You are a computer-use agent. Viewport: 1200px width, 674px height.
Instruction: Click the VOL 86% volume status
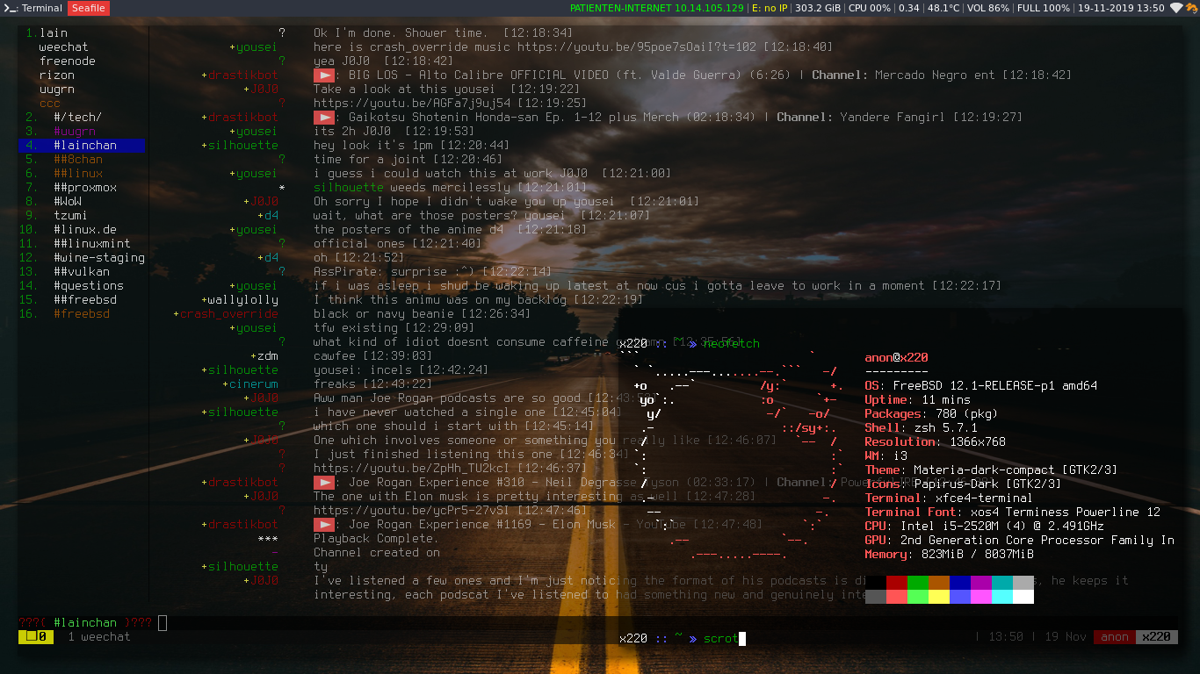pyautogui.click(x=988, y=8)
